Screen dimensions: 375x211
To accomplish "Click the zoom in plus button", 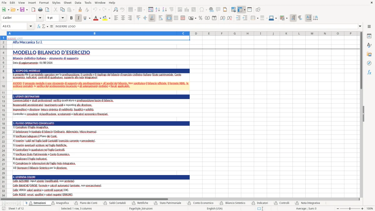I will point(362,208).
